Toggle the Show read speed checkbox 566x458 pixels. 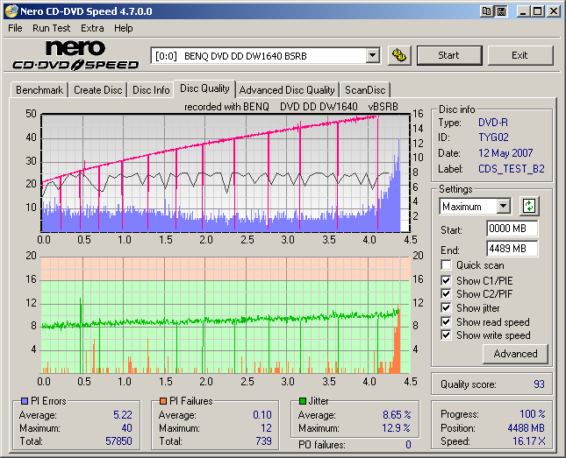pyautogui.click(x=446, y=321)
